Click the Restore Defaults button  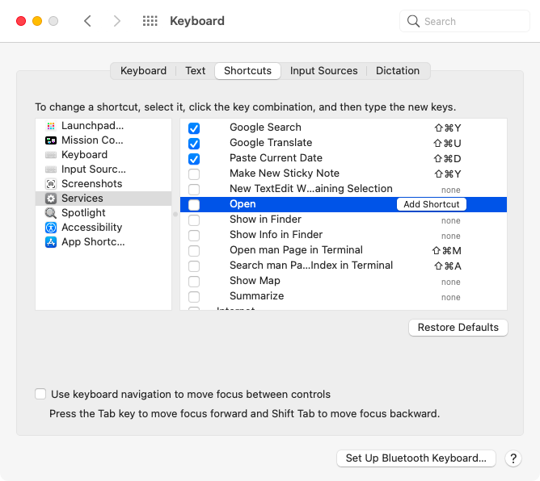tap(458, 328)
